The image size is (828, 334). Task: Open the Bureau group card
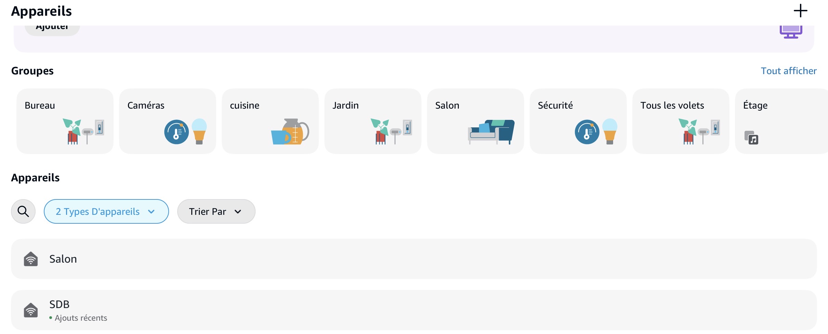click(x=65, y=121)
